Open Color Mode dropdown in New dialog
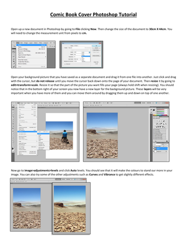 (x=78, y=59)
